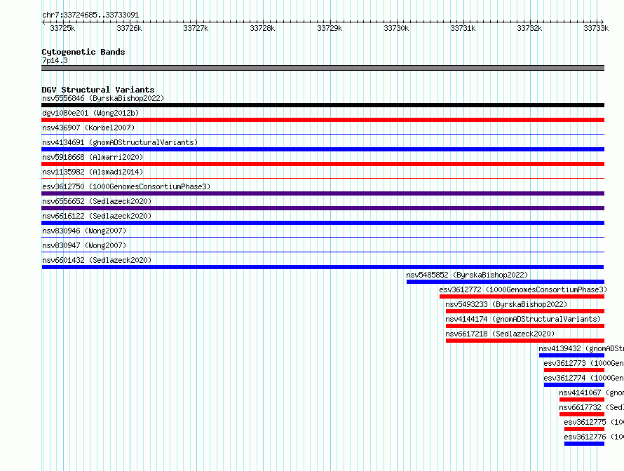Viewport: 624px width, 471px height.
Task: Open the nsv5918668 (Almarri2020) label
Action: (93, 157)
